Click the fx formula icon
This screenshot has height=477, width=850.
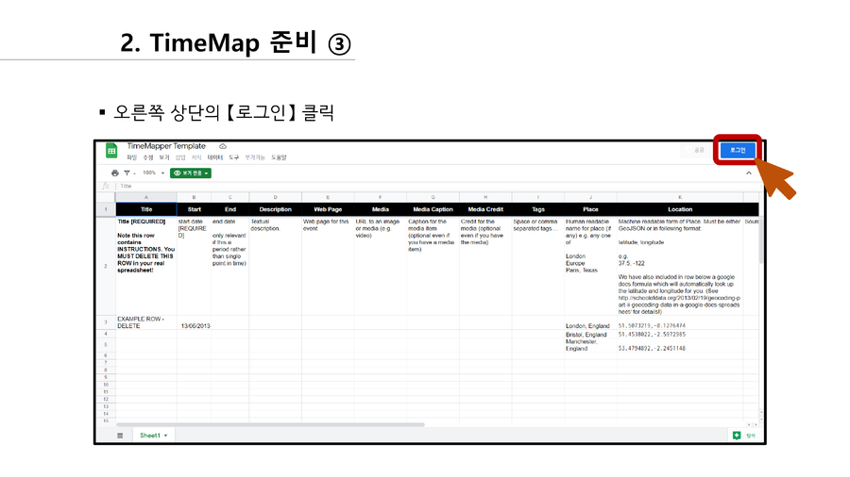point(106,186)
